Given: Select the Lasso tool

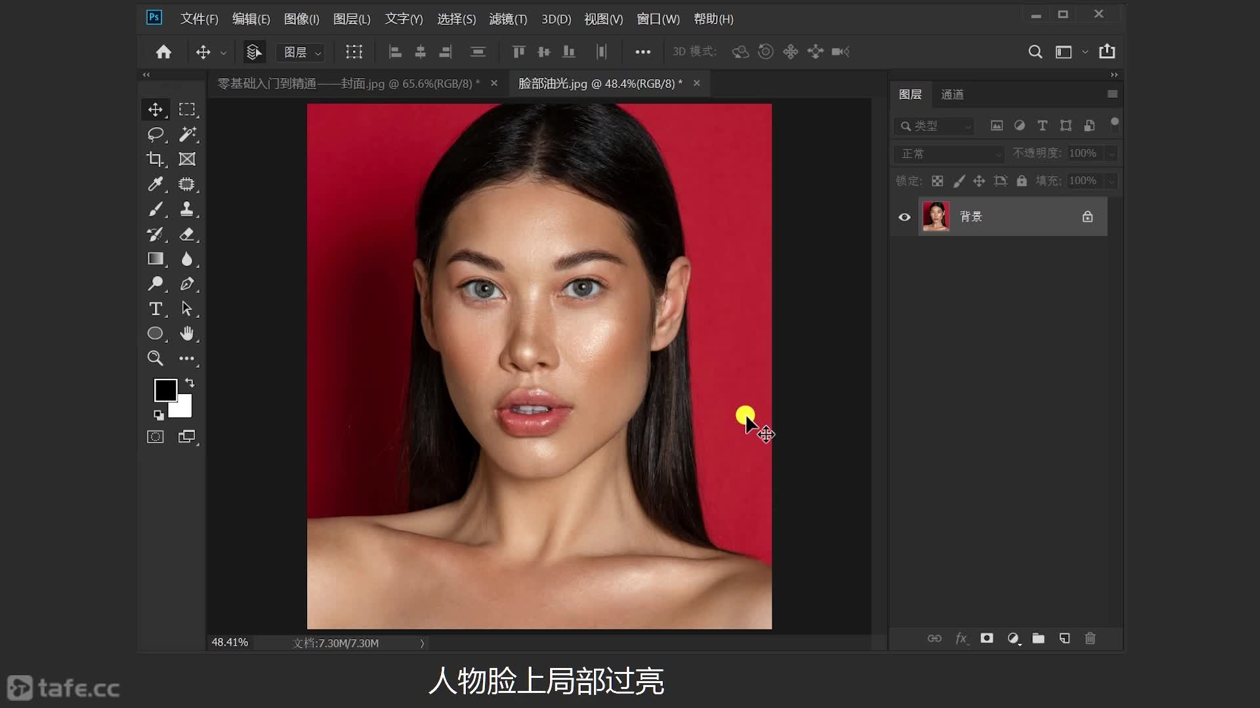Looking at the screenshot, I should (x=156, y=134).
